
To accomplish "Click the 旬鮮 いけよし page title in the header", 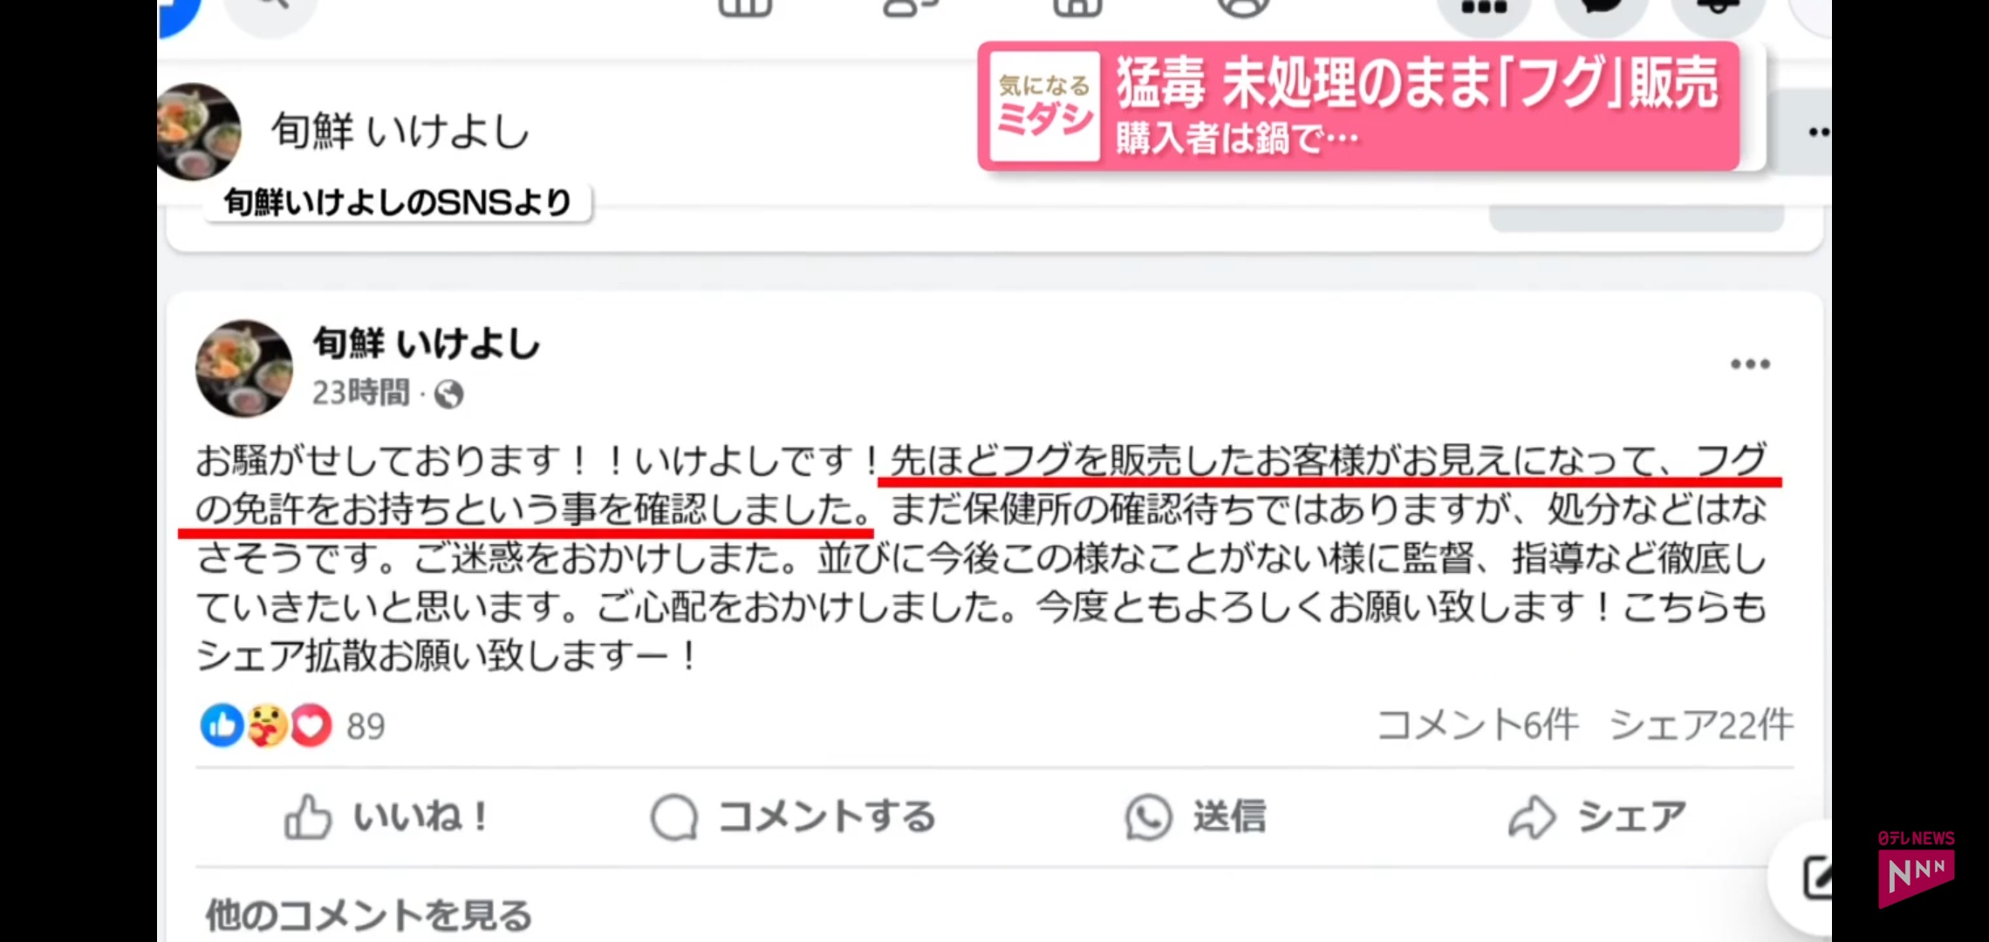I will click(400, 132).
